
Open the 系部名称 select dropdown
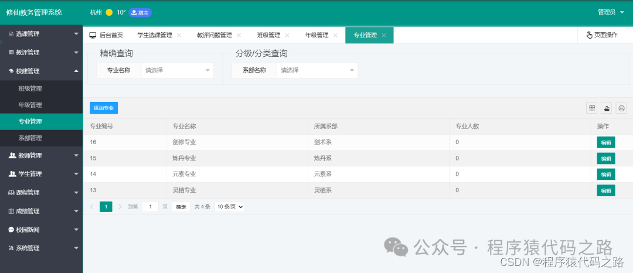pyautogui.click(x=317, y=70)
